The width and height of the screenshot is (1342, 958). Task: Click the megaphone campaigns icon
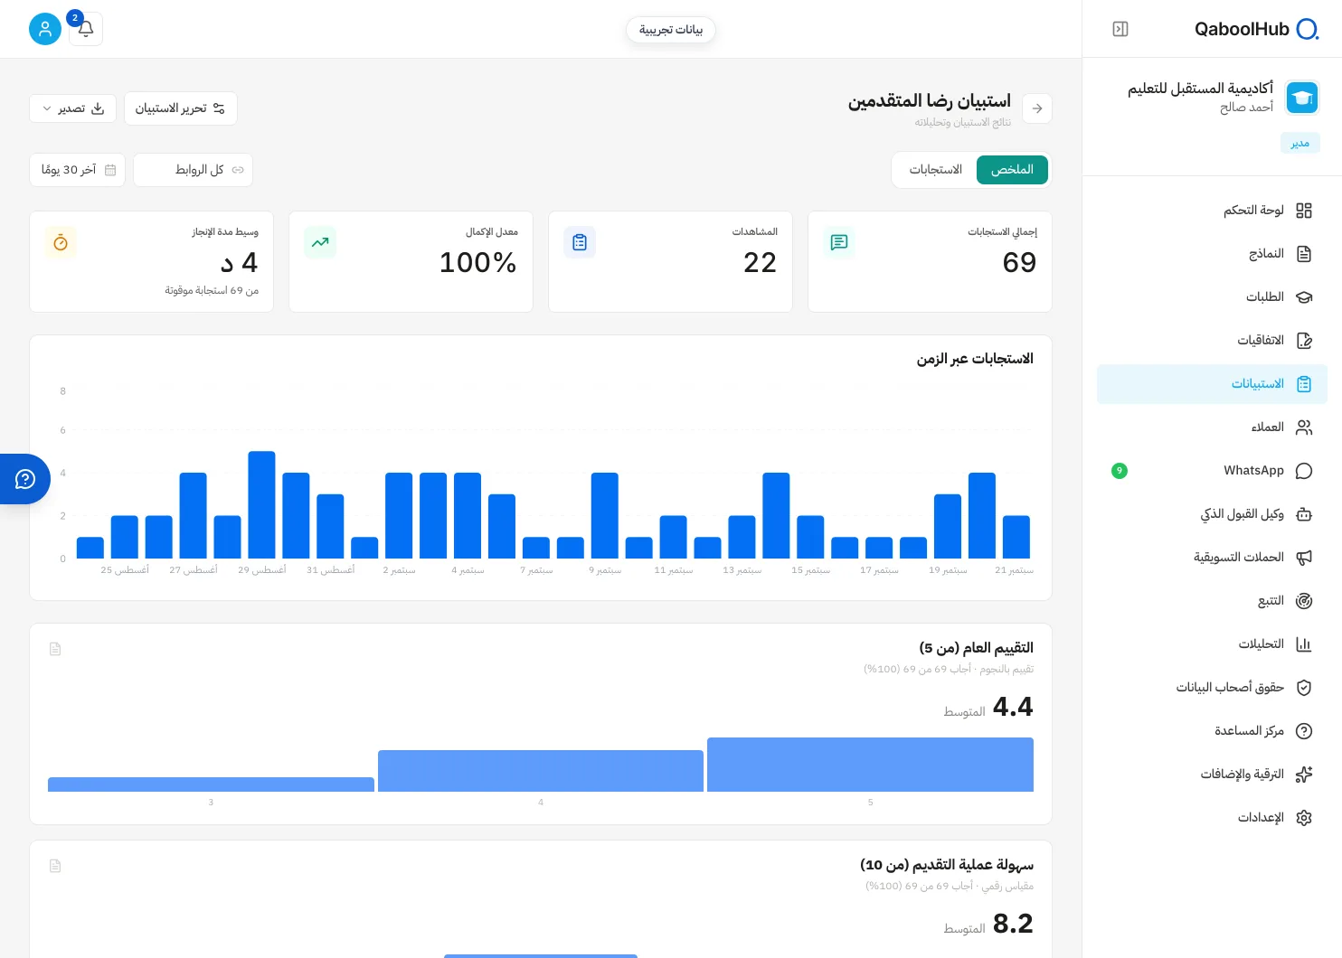1304,558
